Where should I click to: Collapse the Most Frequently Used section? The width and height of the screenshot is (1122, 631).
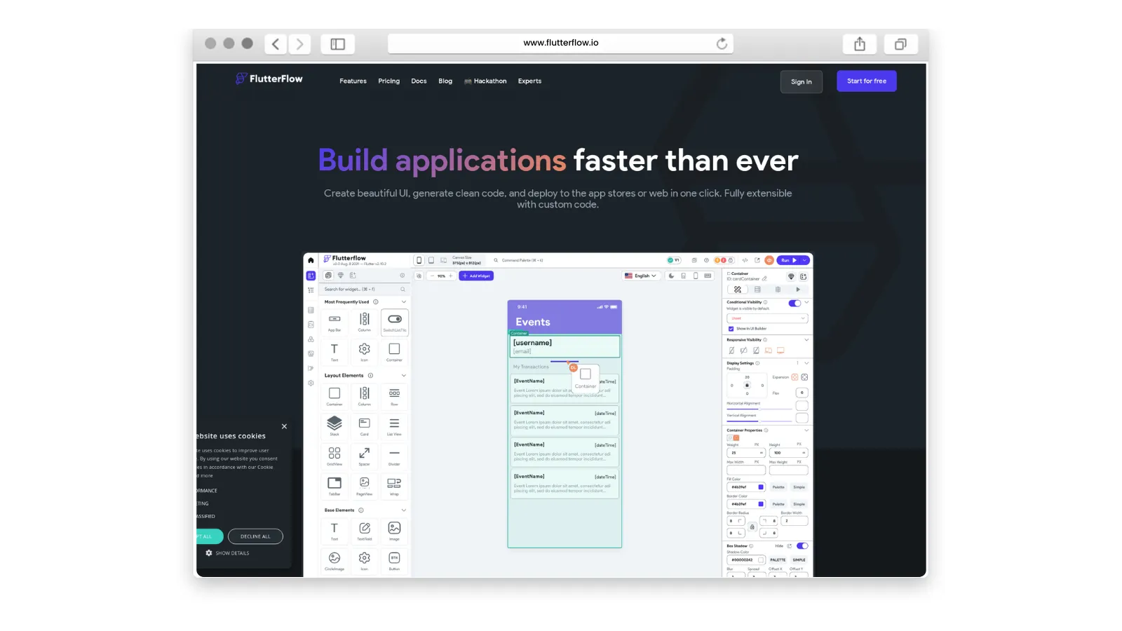pos(403,301)
